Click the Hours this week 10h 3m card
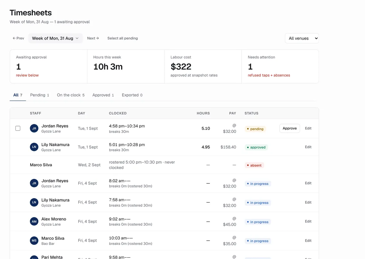This screenshot has height=259, width=365. pos(126,66)
